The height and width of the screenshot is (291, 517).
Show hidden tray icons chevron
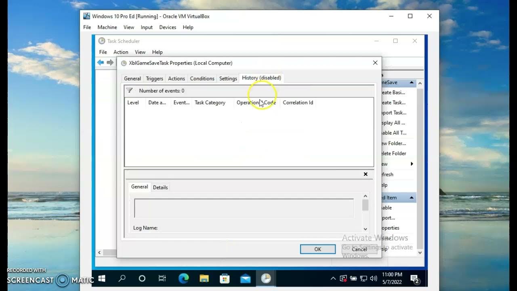click(x=333, y=278)
